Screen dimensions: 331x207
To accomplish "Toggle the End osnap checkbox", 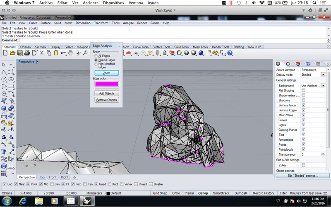I will (5, 184).
